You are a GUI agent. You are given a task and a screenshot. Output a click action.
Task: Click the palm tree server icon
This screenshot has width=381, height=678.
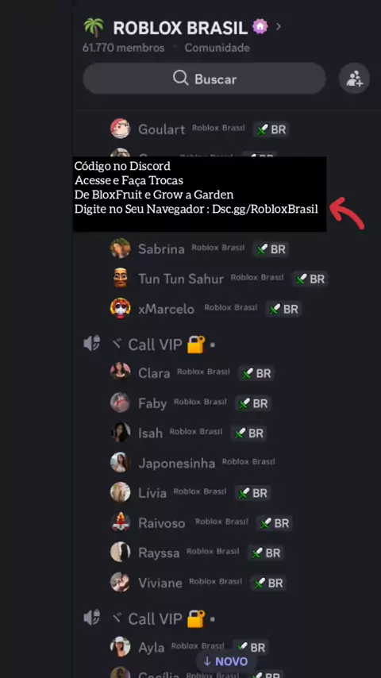click(x=94, y=27)
